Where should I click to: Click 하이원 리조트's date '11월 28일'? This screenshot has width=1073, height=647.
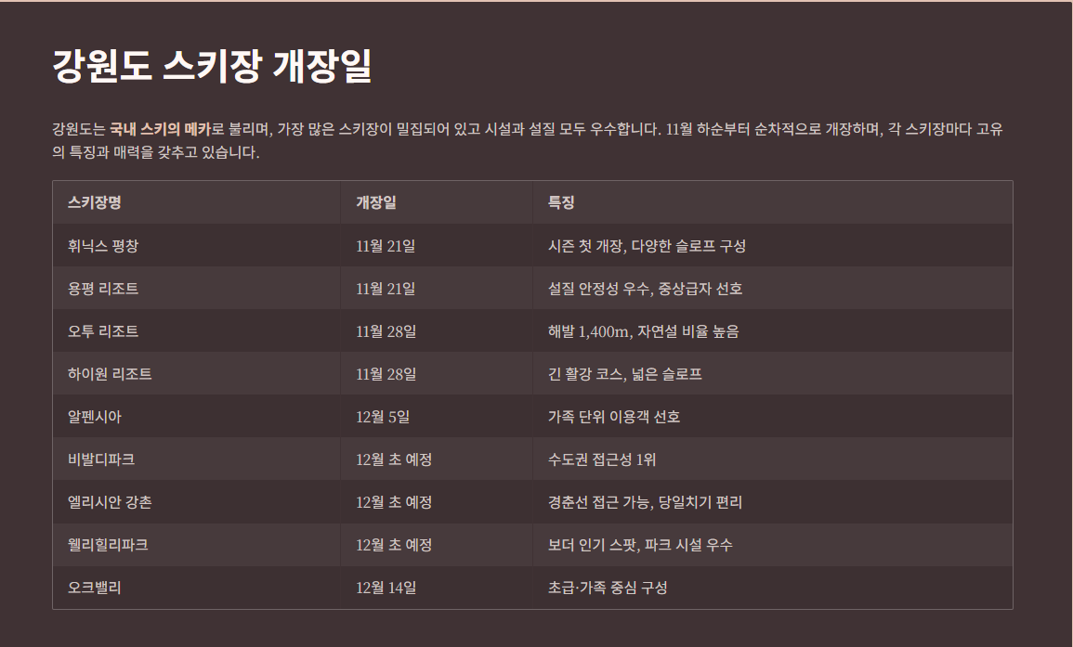(386, 374)
